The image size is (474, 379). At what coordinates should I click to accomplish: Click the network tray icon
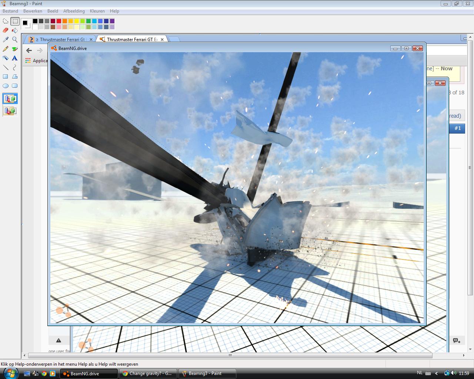click(x=447, y=373)
